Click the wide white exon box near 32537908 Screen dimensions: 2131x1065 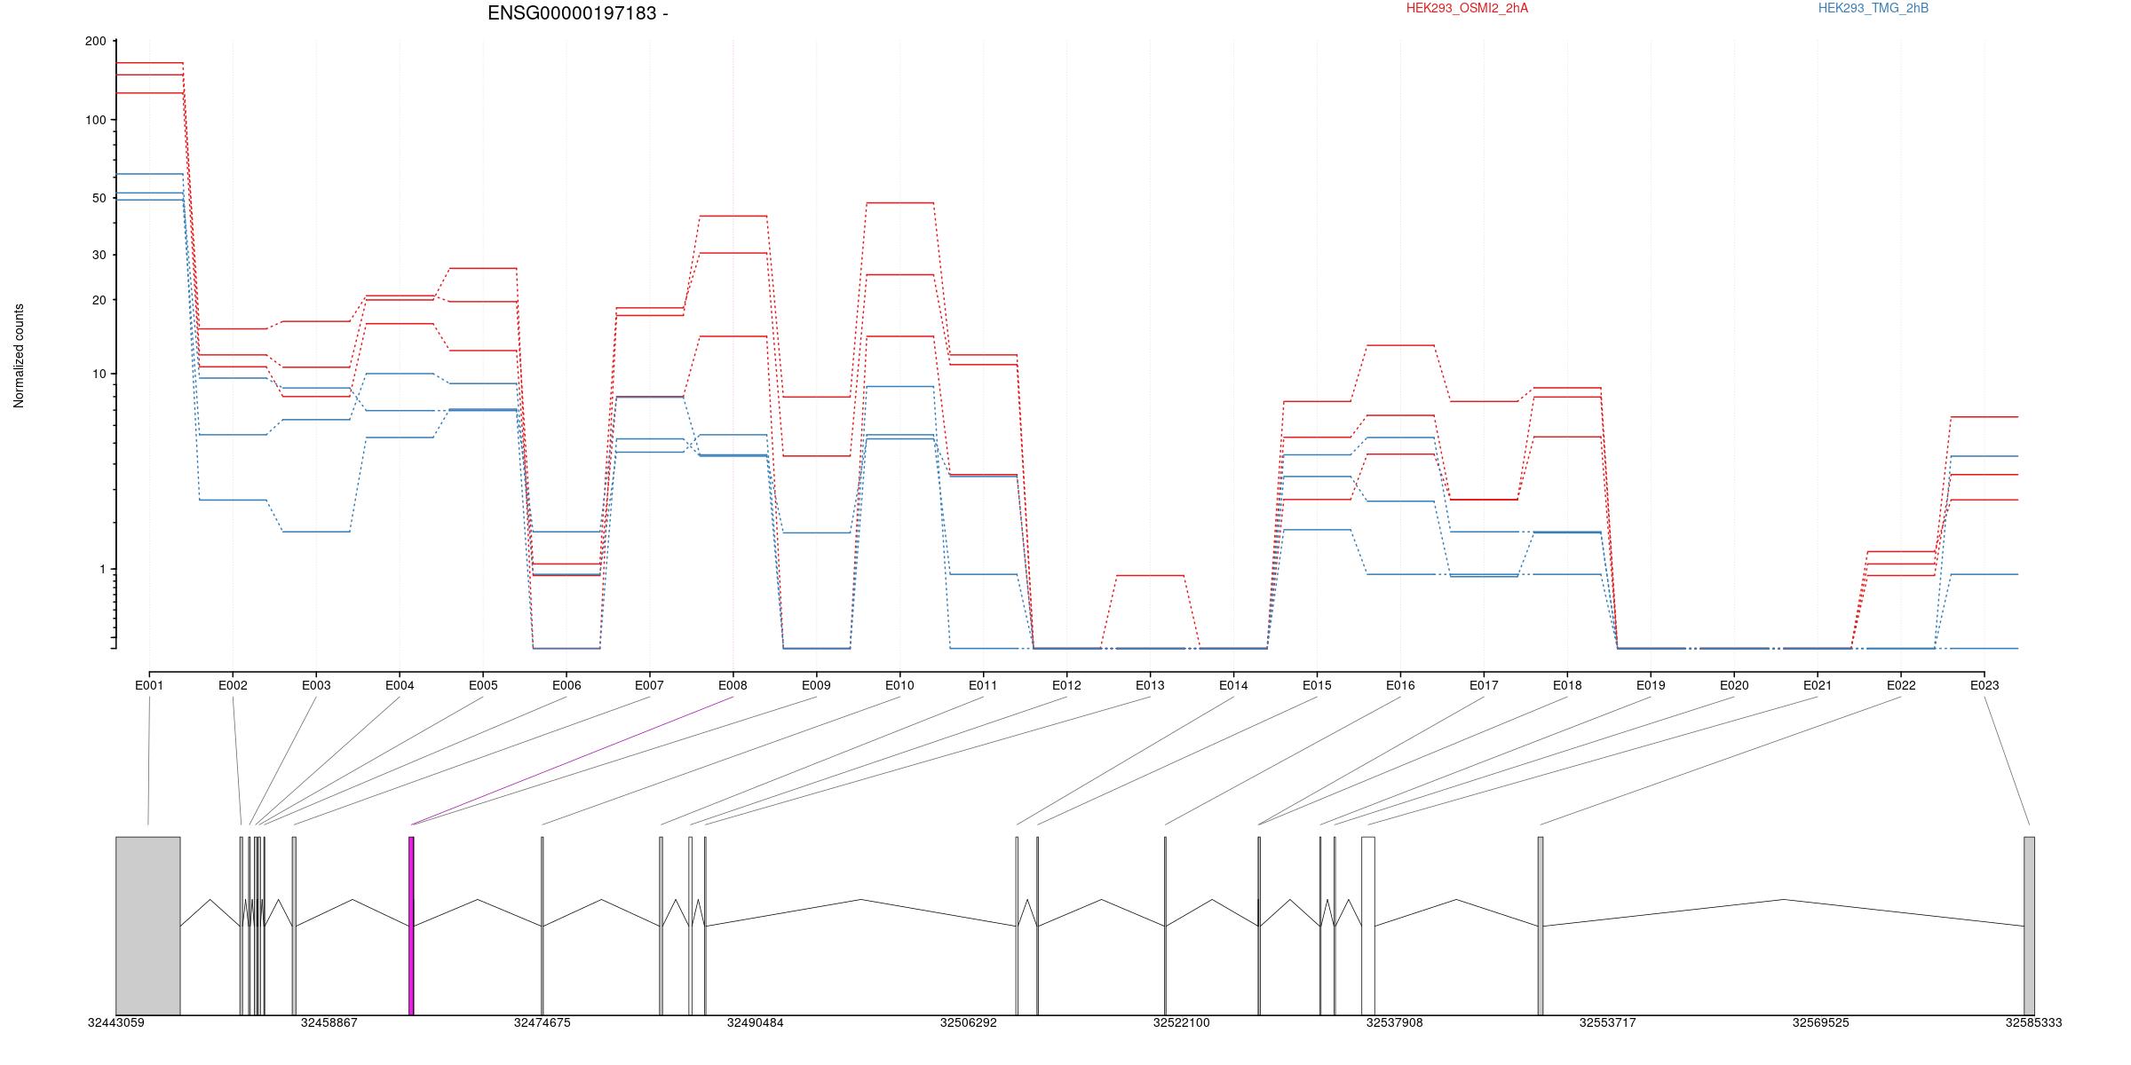tap(1368, 926)
